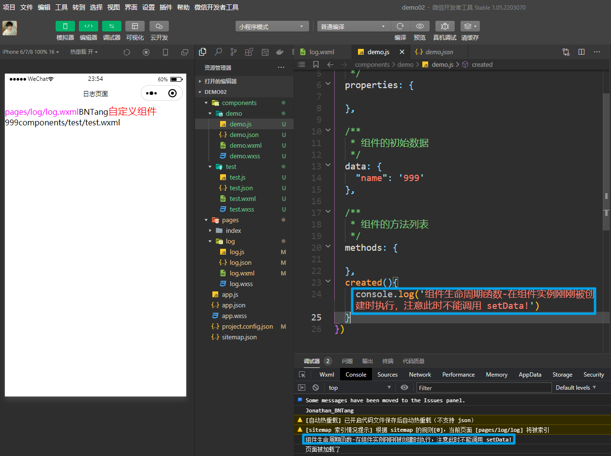Screen dimensions: 611x456
Task: Open the 项目 menu
Action: (x=9, y=7)
